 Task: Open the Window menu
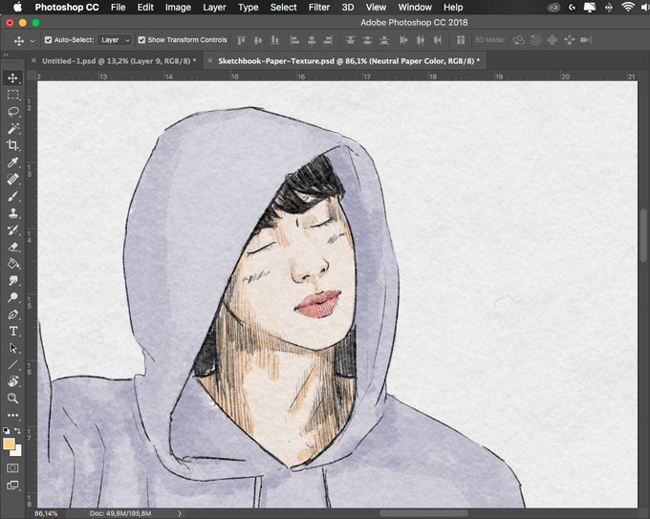[415, 8]
